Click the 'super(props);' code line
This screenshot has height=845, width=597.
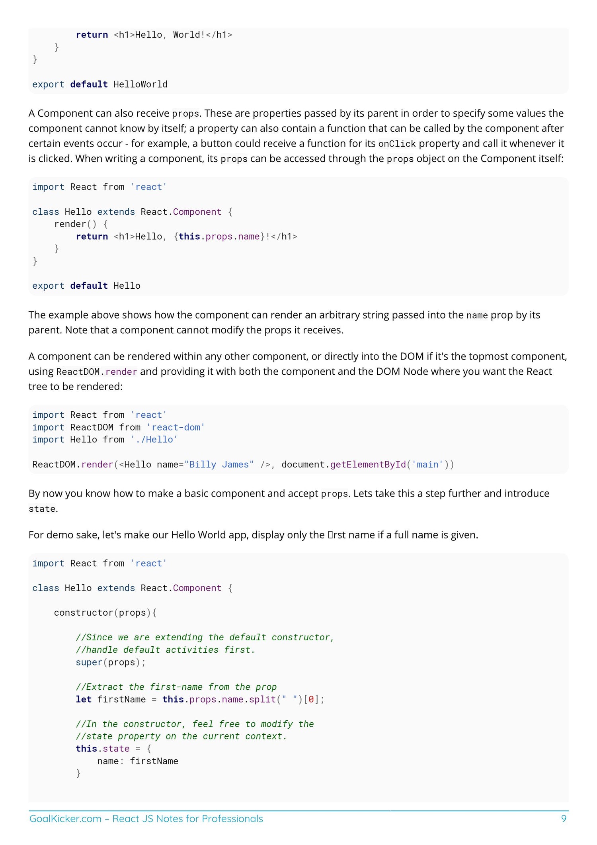111,662
